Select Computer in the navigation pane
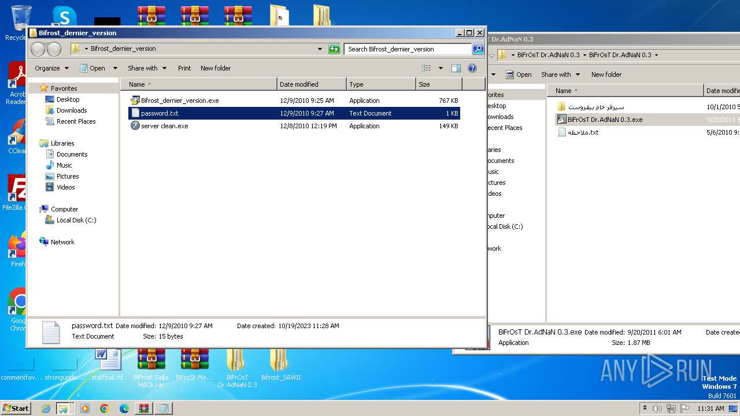 pos(64,209)
